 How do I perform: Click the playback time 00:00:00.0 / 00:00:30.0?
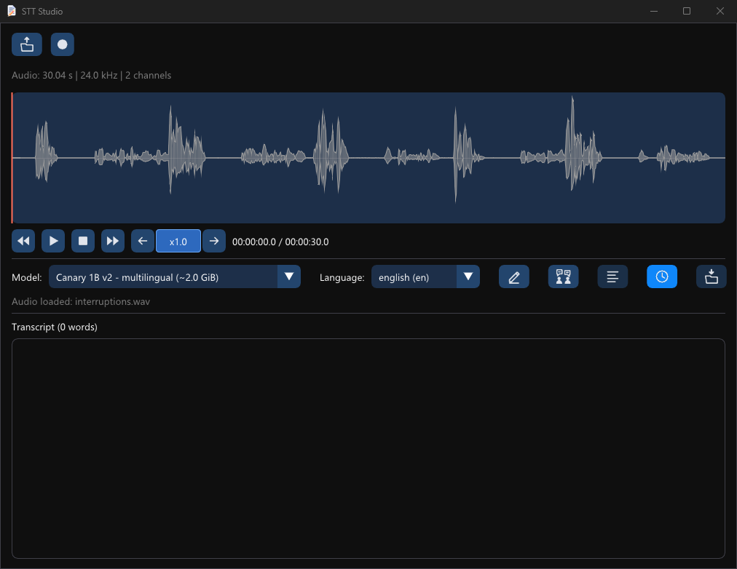280,242
